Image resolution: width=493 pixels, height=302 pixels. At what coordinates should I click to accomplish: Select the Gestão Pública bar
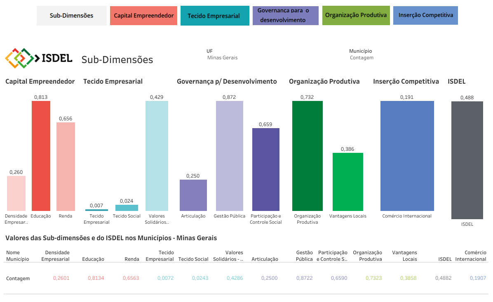click(x=229, y=156)
